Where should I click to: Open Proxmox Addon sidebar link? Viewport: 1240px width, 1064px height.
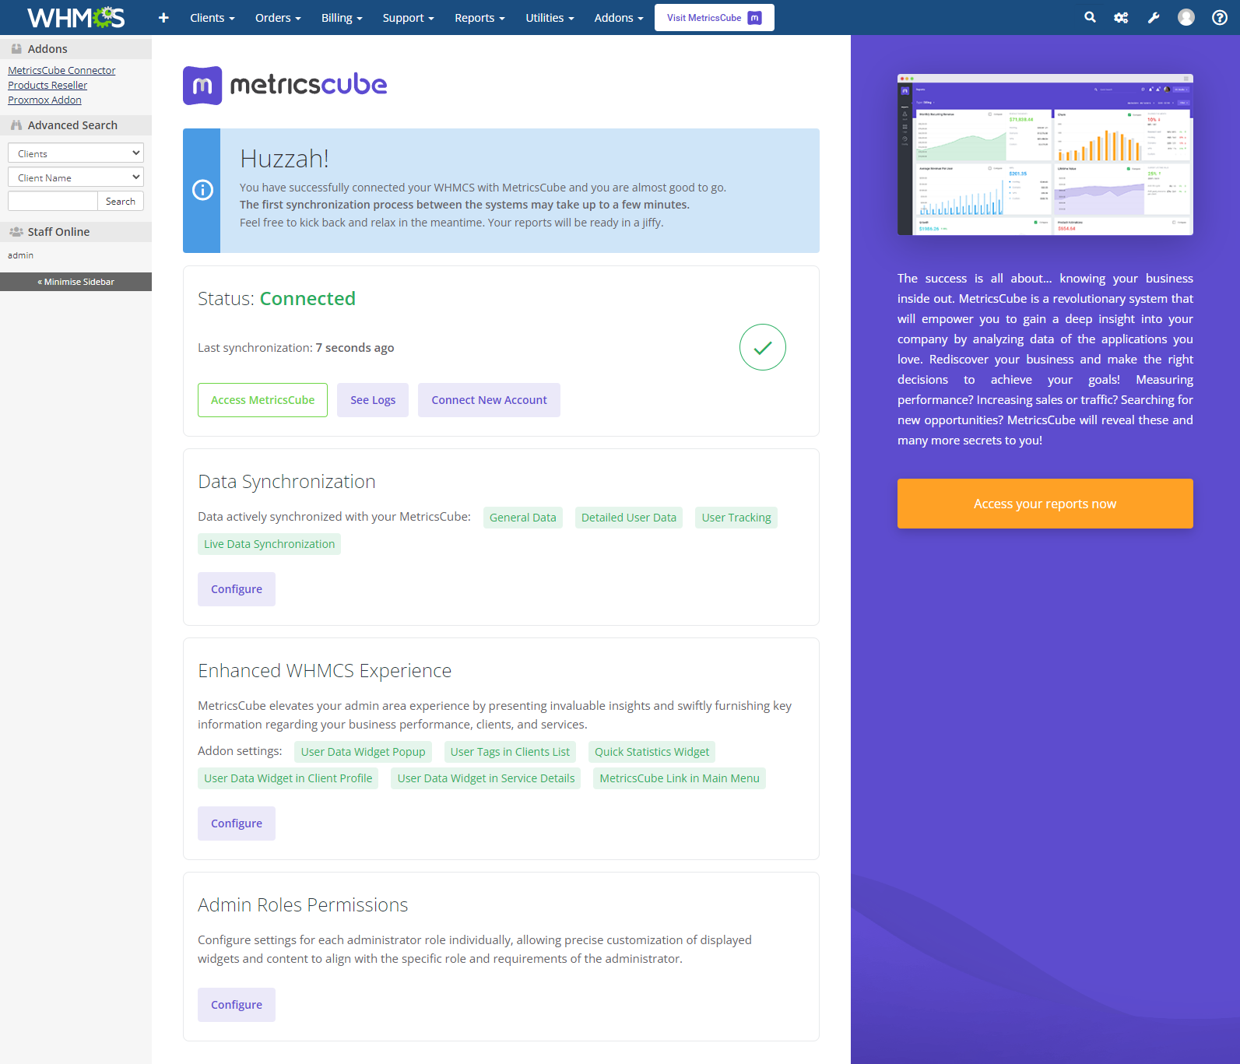click(x=44, y=100)
